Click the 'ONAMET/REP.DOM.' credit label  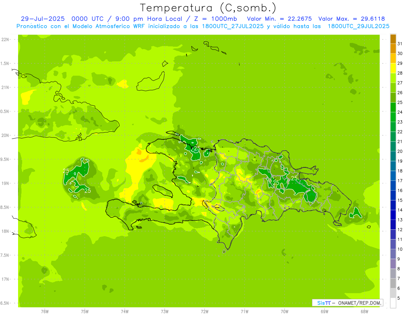(360, 303)
